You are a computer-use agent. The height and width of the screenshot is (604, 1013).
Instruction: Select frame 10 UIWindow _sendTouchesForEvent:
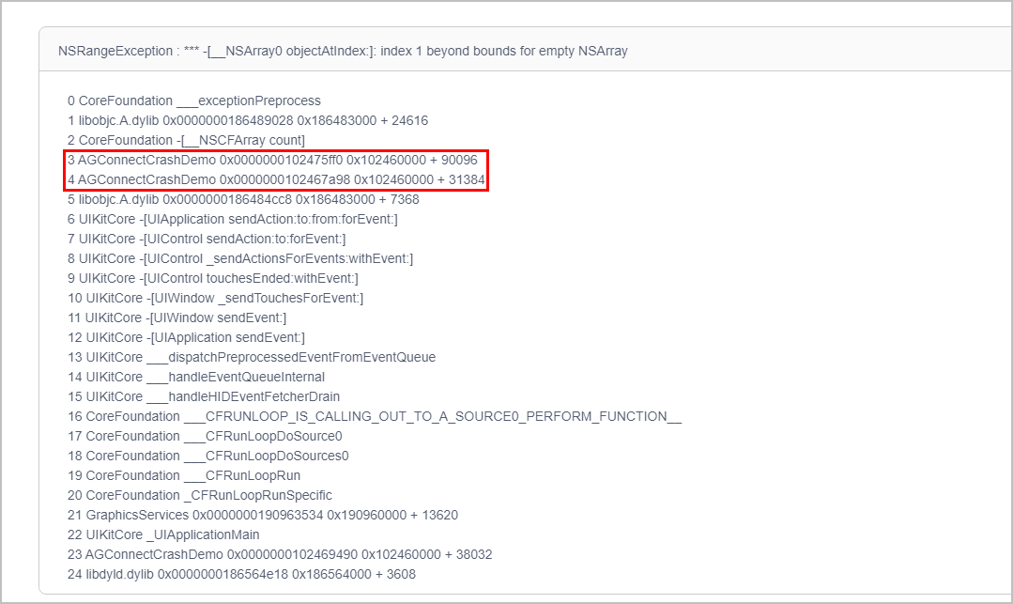point(215,298)
